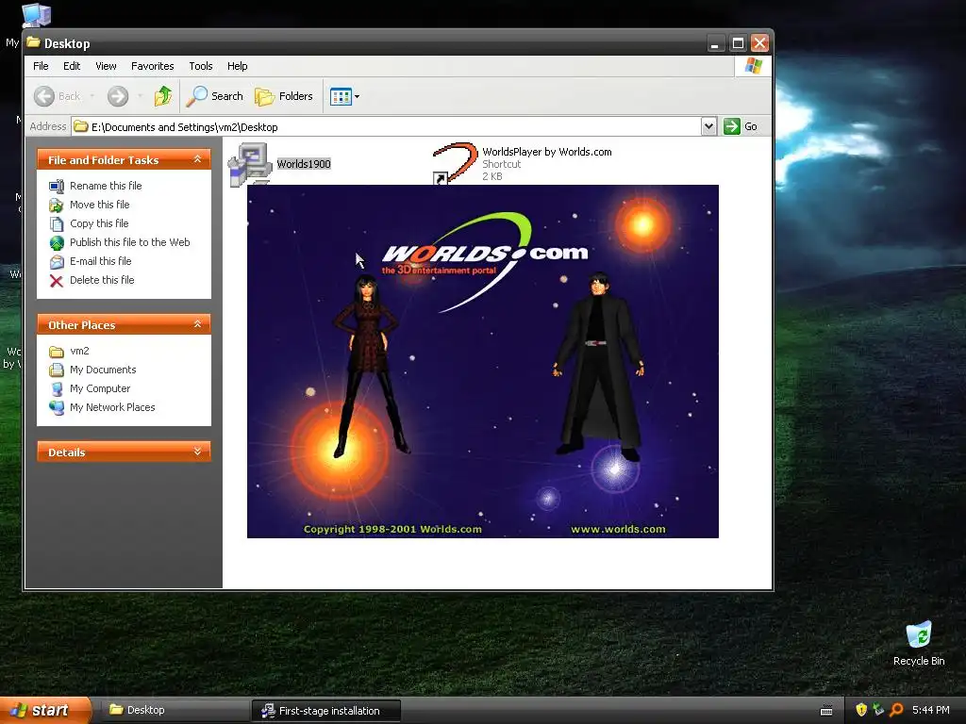Viewport: 966px width, 724px height.
Task: Click the Copy this file icon
Action: pos(57,224)
